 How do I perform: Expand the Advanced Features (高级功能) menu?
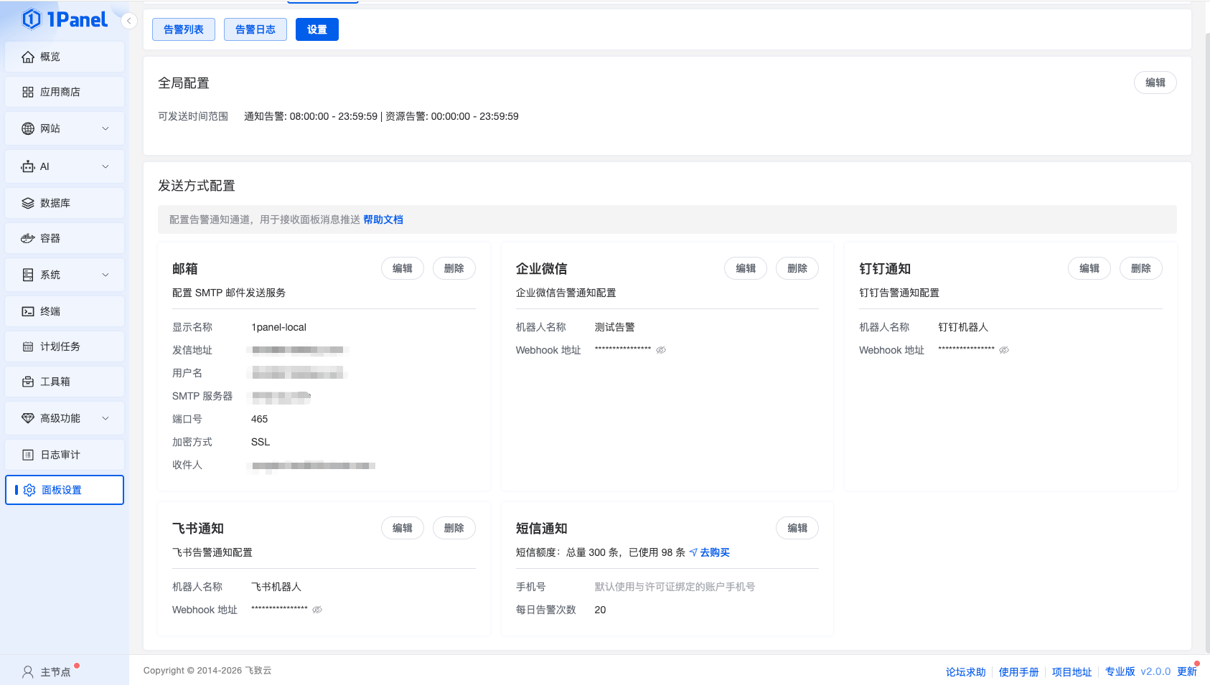coord(105,418)
